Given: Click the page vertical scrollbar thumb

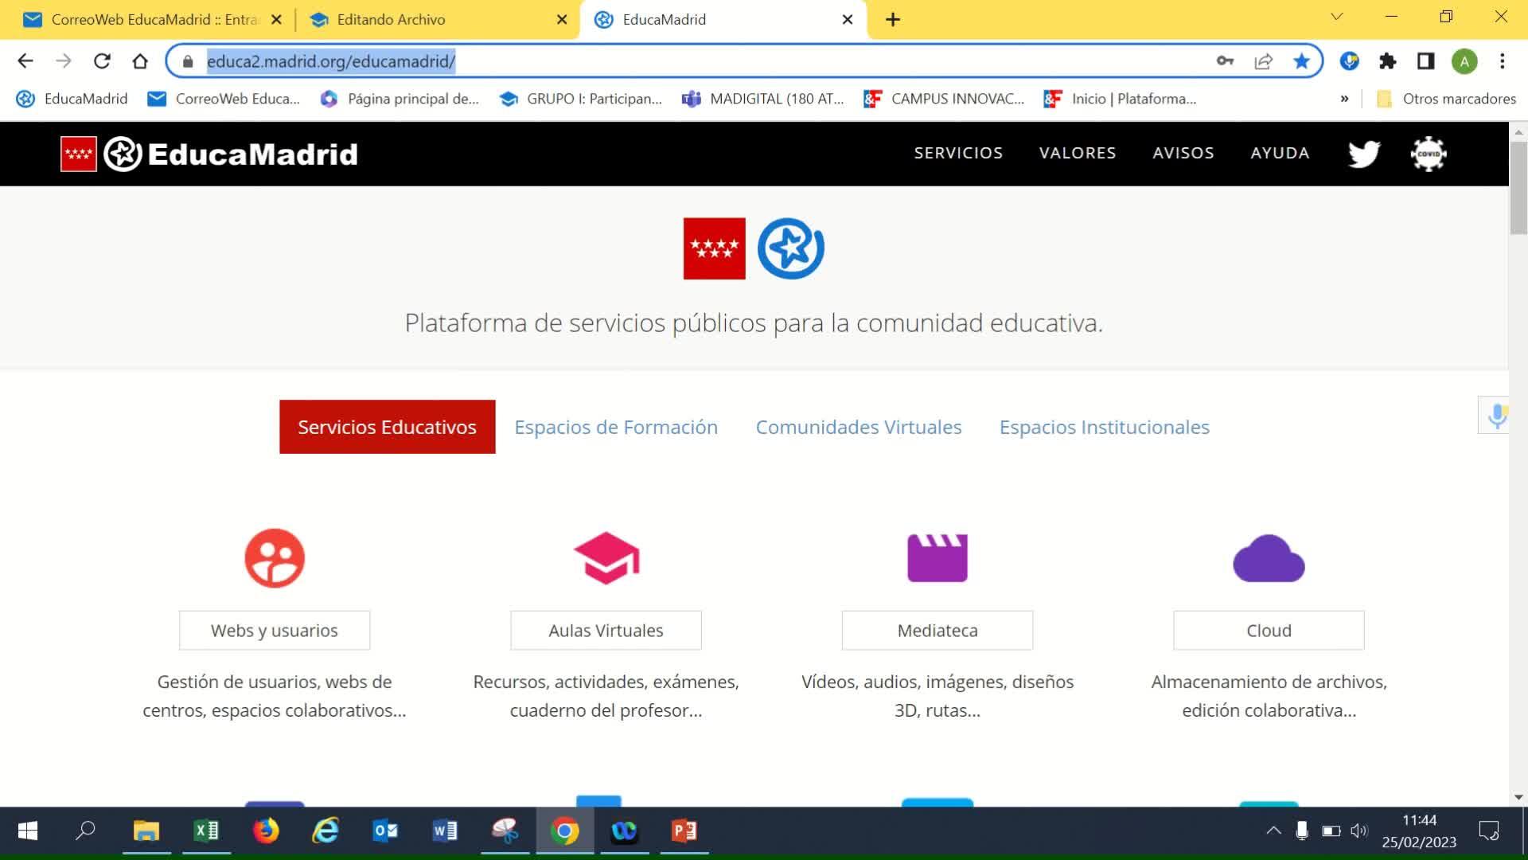Looking at the screenshot, I should [x=1518, y=187].
